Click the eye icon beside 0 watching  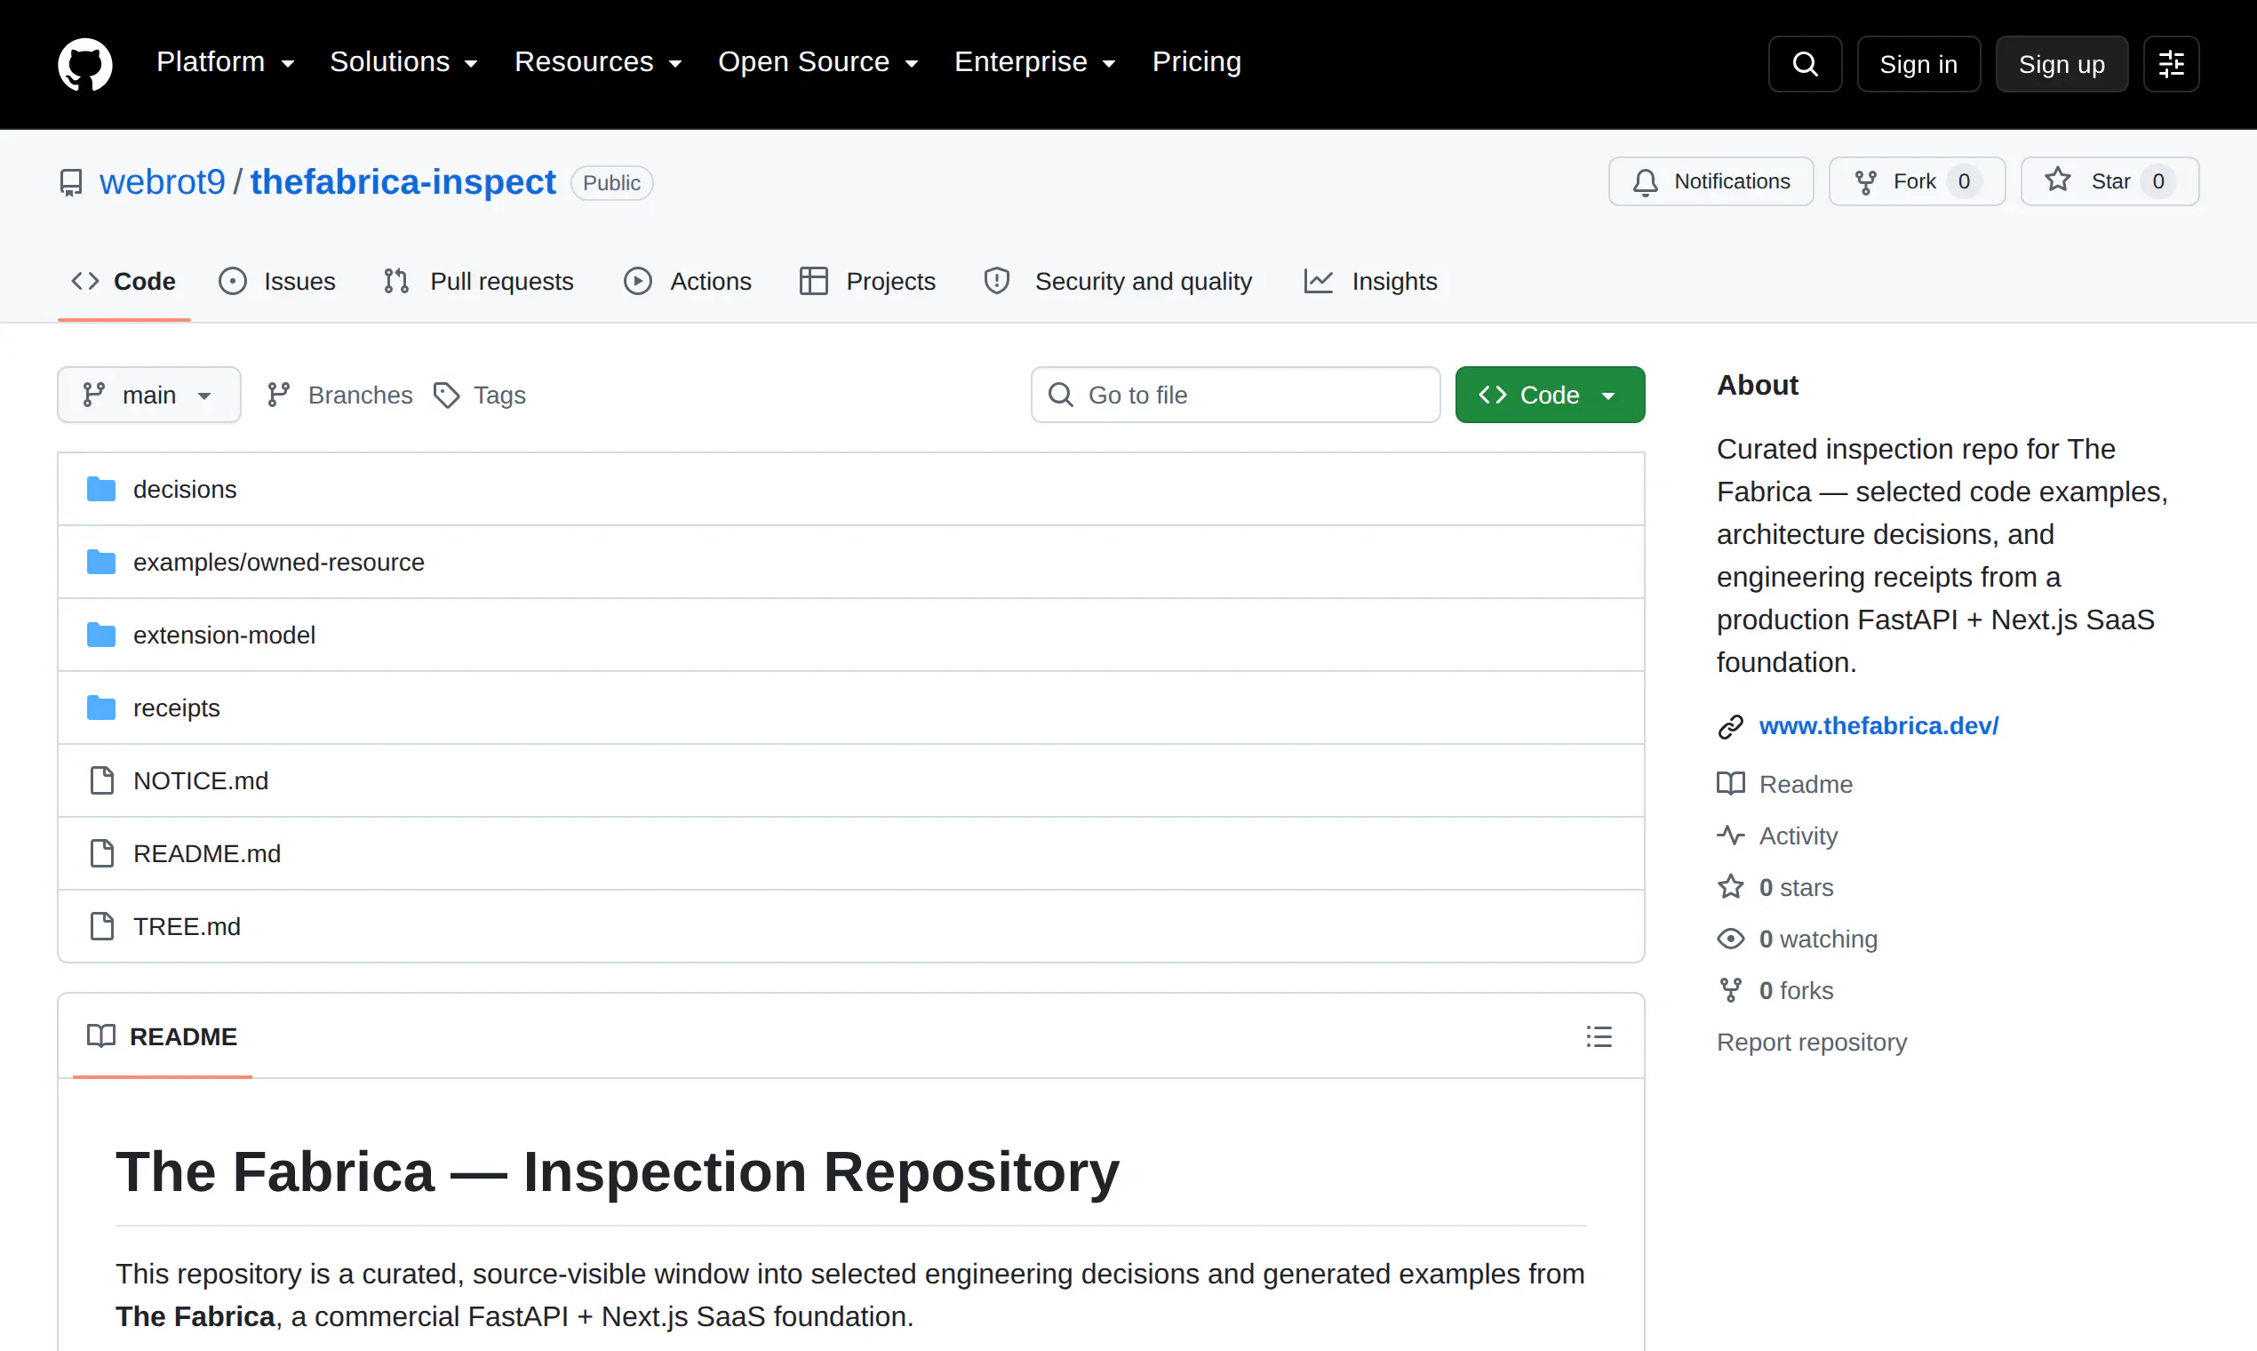(x=1730, y=939)
